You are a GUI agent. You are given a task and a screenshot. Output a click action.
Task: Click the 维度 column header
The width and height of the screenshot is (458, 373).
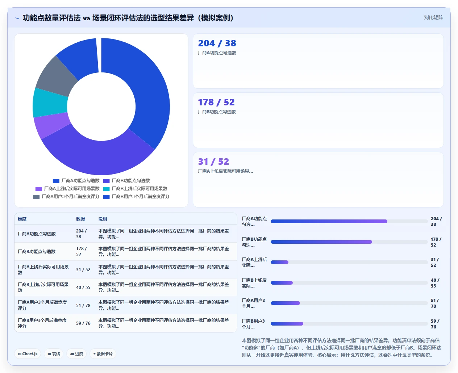click(x=22, y=219)
